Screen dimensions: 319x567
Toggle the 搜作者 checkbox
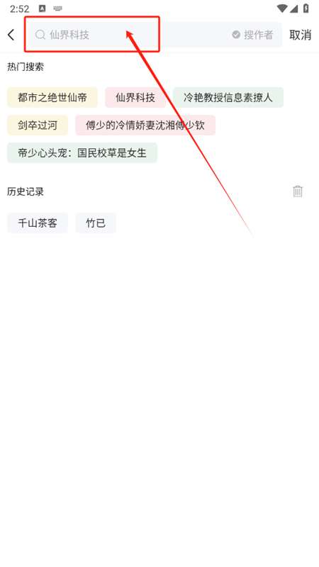tap(252, 35)
